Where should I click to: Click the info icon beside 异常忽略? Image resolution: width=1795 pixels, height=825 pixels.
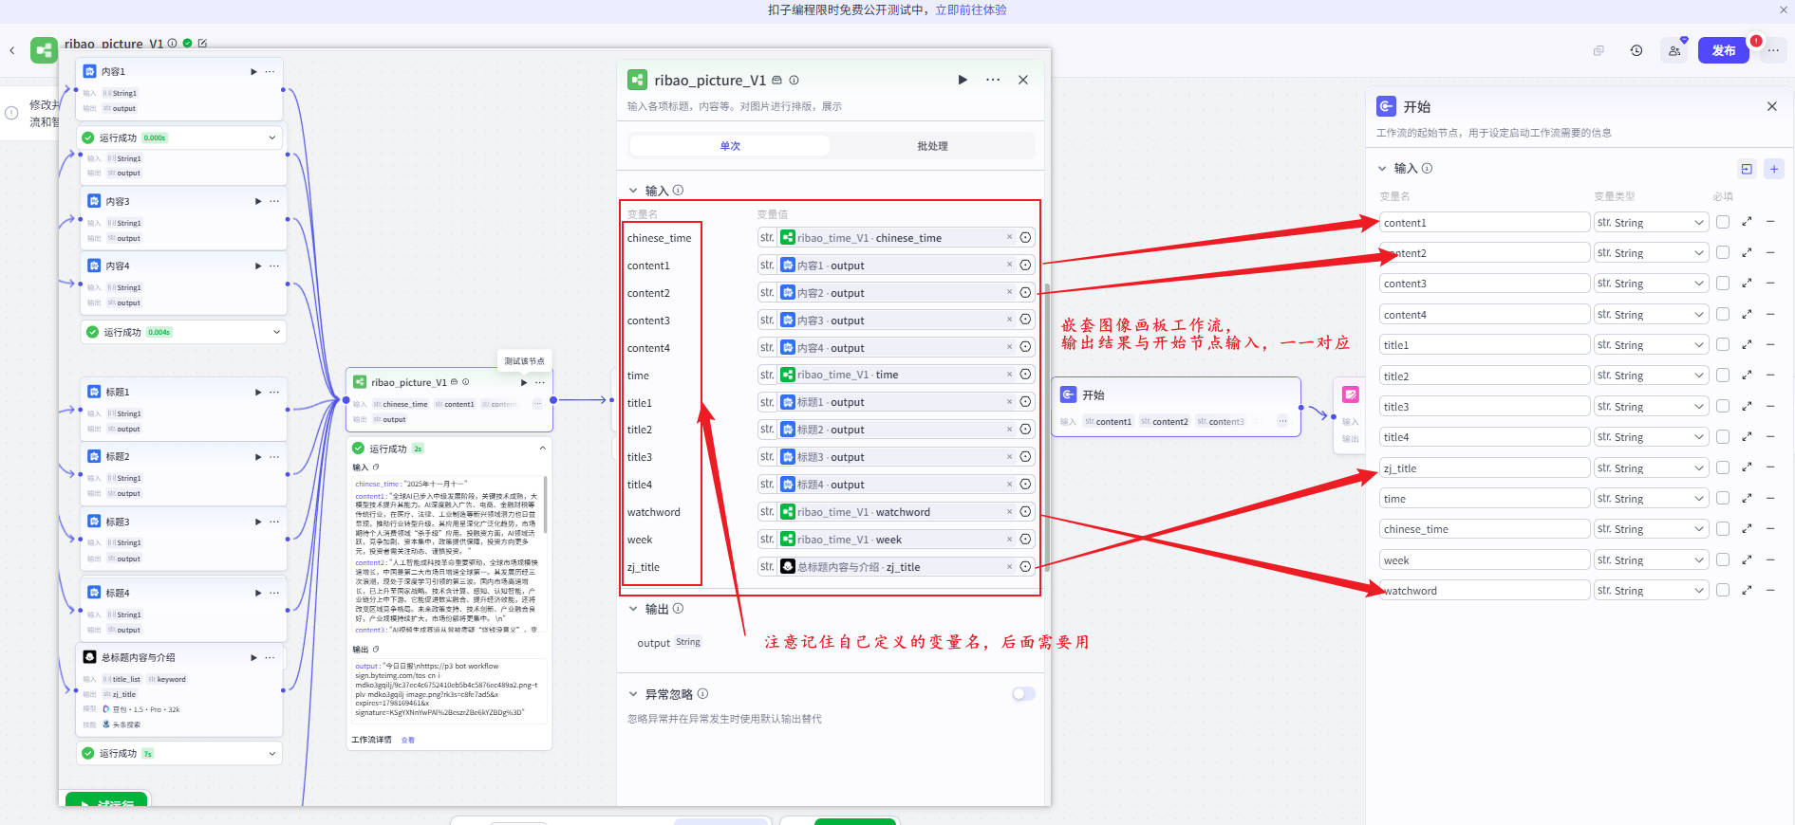tap(702, 694)
